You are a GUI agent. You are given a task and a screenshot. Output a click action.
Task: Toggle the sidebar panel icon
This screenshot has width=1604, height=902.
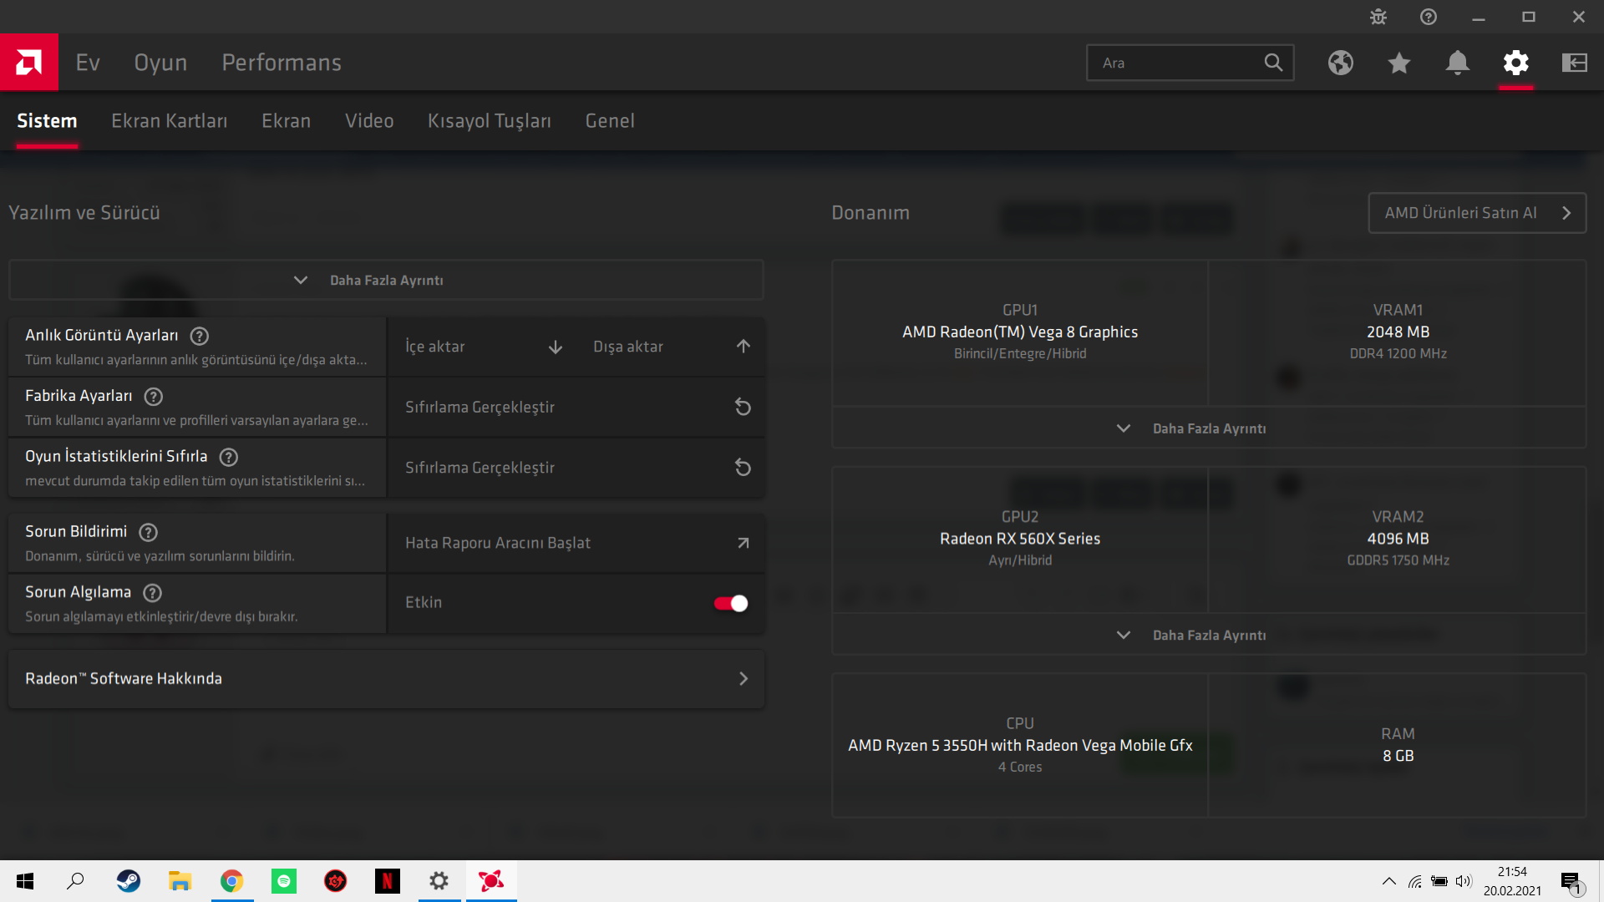click(1575, 63)
